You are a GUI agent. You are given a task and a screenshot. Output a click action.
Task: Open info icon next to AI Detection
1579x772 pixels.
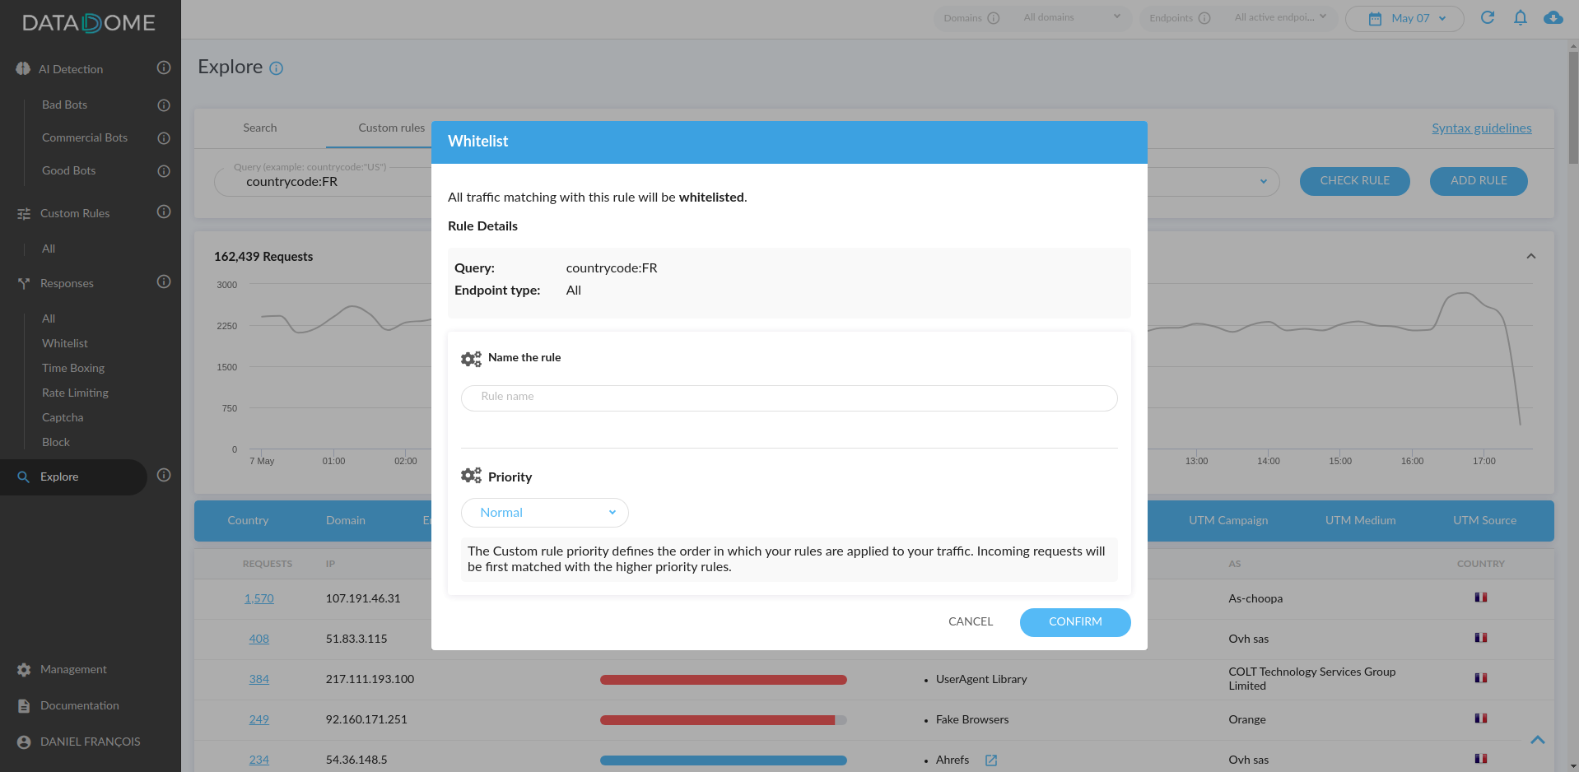pos(164,67)
